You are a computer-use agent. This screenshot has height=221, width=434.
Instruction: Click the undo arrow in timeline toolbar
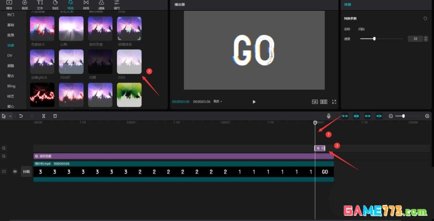(x=21, y=116)
